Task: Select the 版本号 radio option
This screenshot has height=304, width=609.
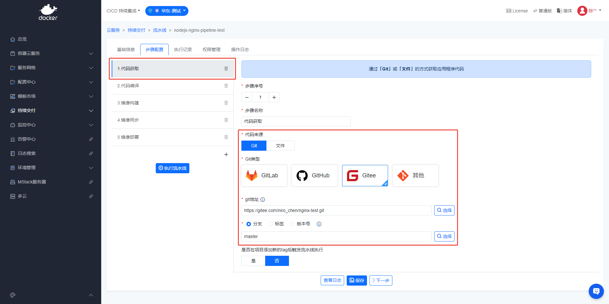Action: point(292,224)
